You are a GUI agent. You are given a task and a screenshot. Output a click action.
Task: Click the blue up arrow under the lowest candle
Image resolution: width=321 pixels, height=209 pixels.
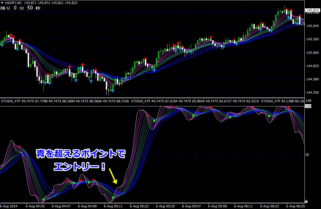[112, 90]
